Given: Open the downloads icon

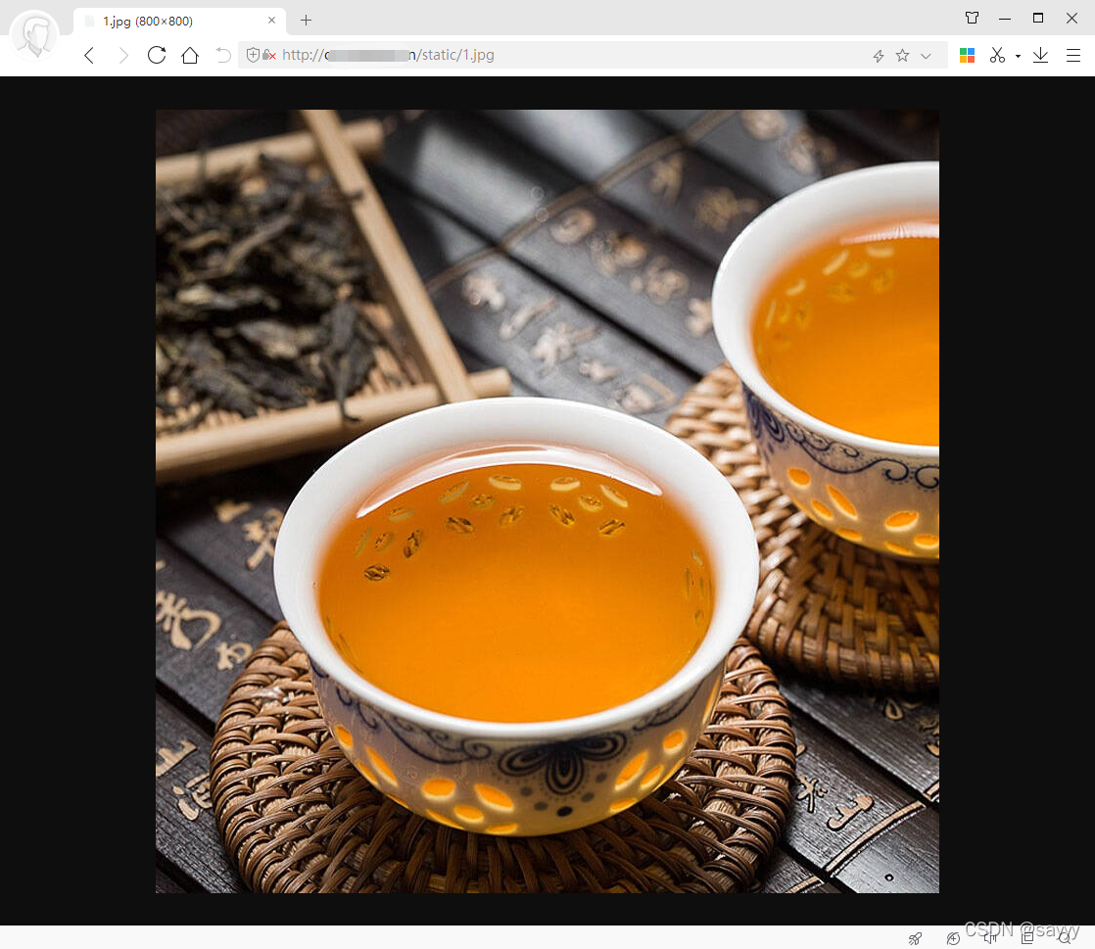Looking at the screenshot, I should point(1040,55).
